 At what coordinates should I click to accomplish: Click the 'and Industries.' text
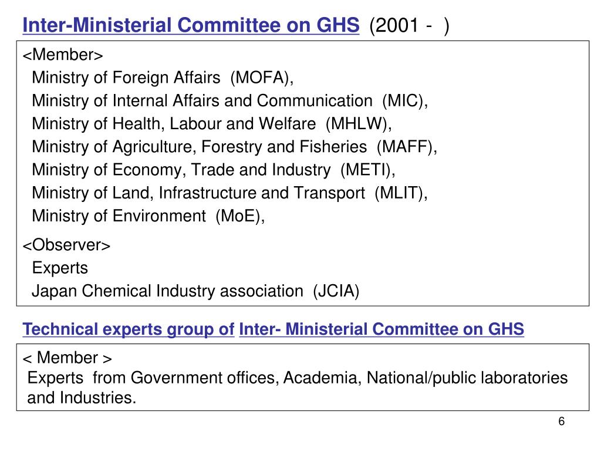(82, 398)
